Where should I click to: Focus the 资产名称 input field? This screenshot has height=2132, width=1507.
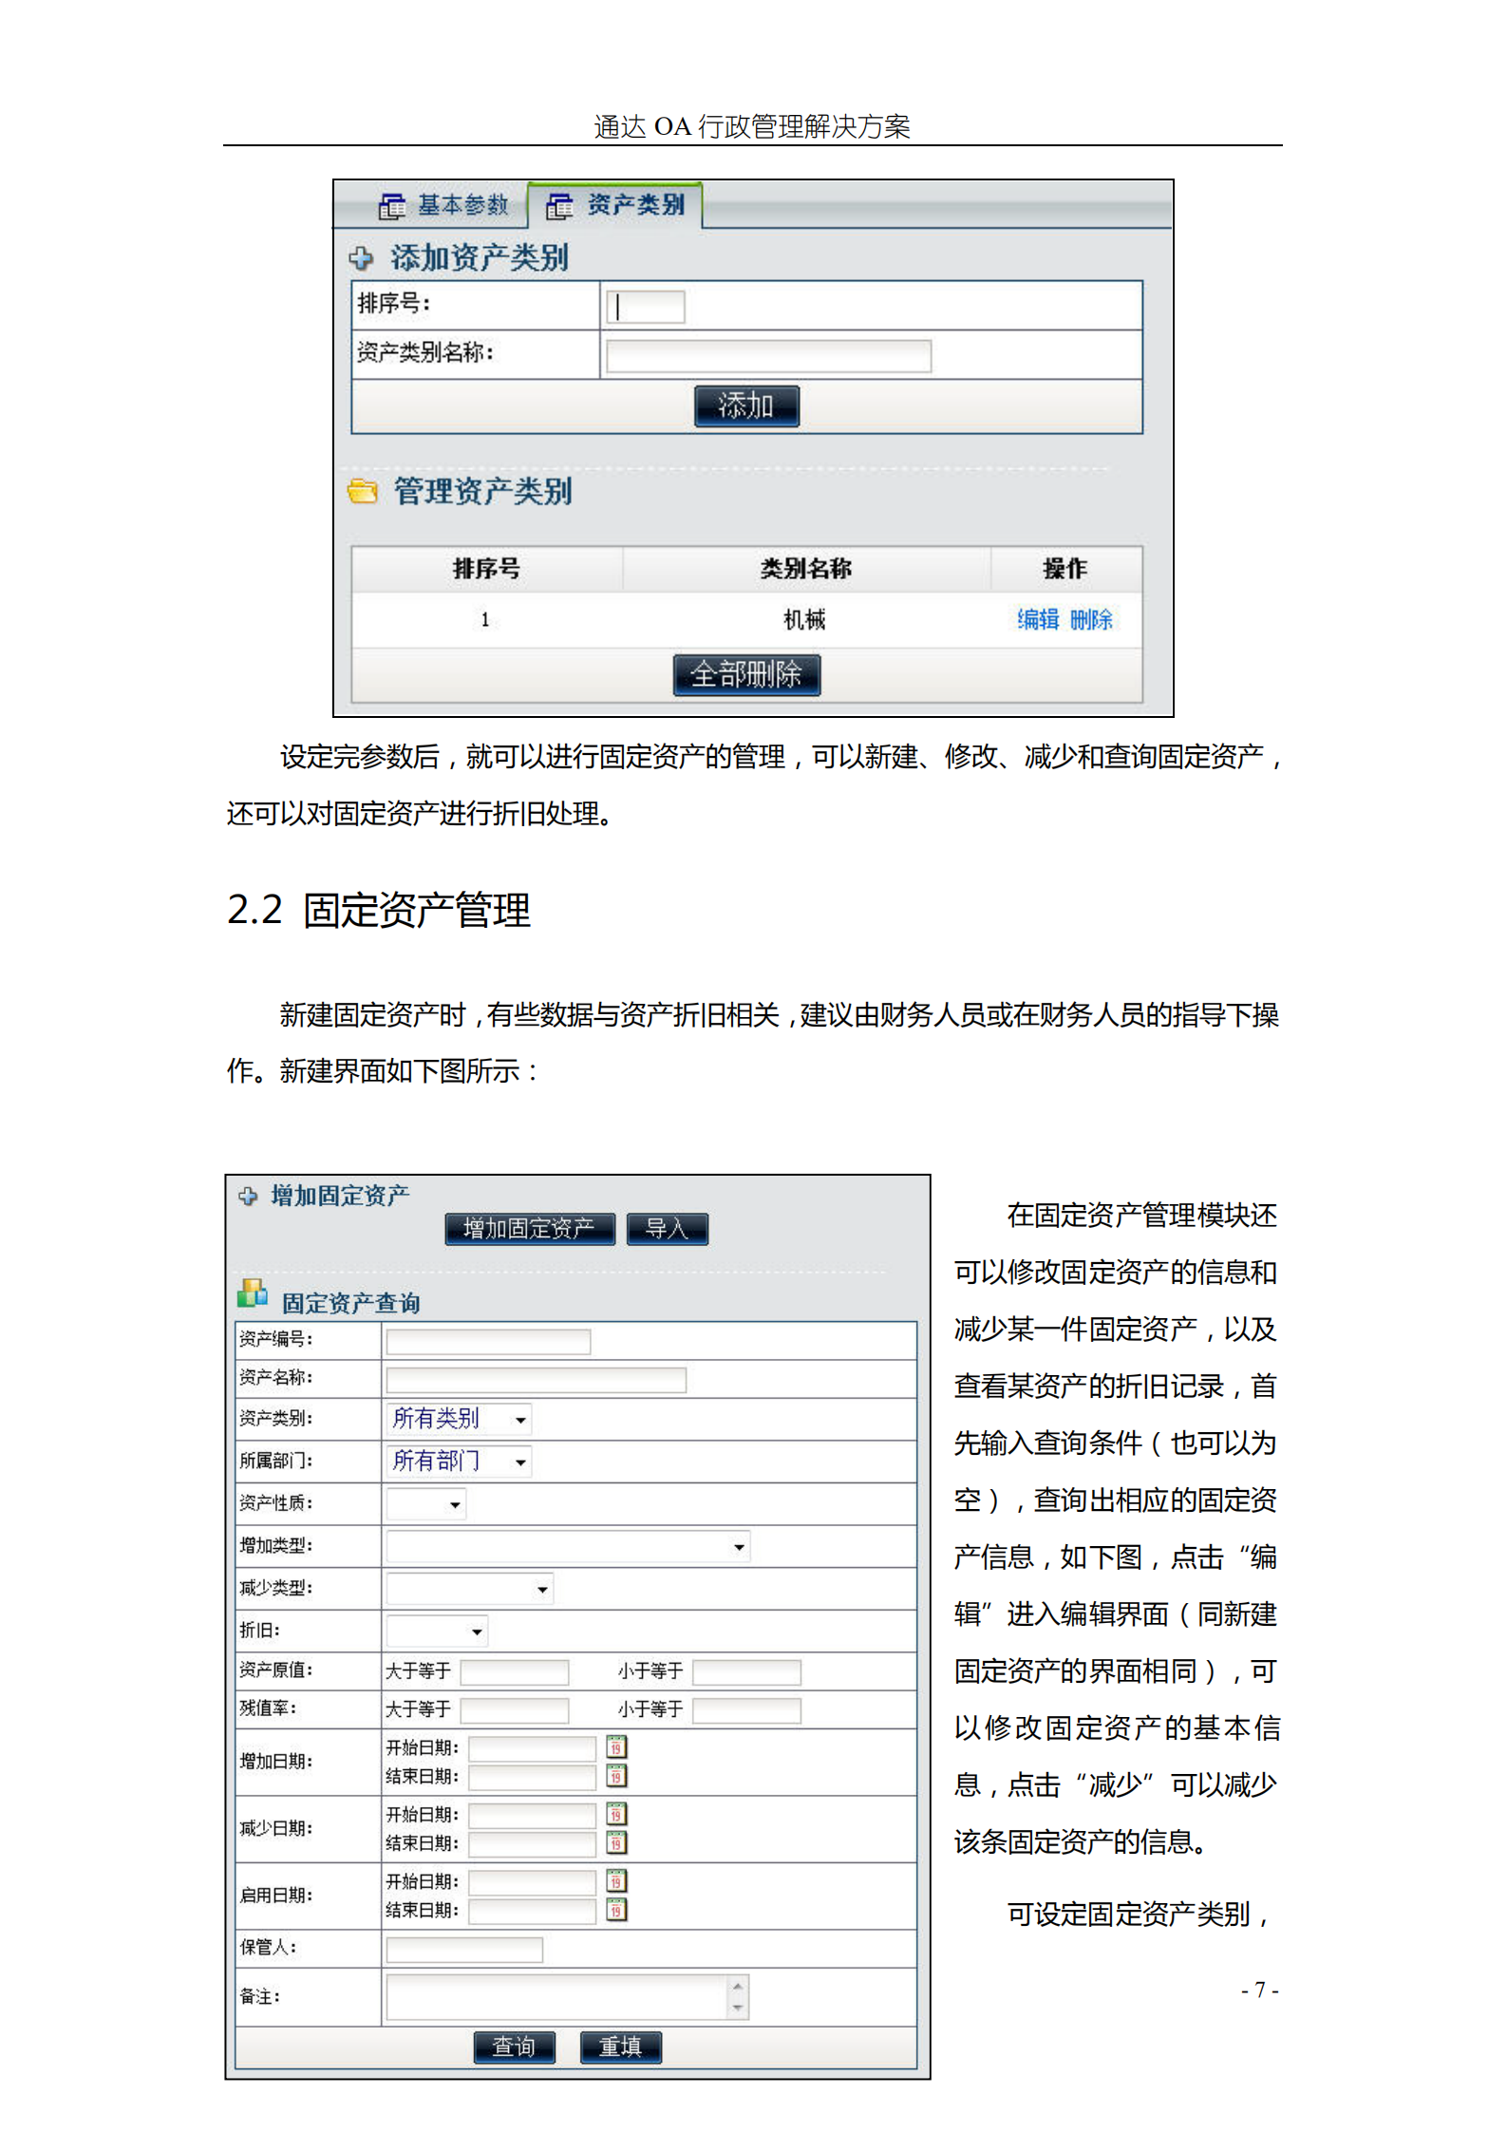click(536, 1380)
